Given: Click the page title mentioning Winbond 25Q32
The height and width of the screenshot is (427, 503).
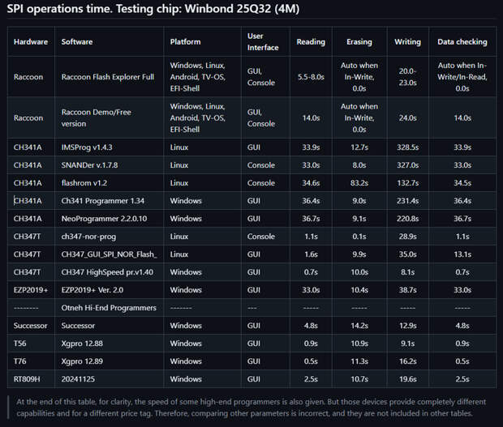Looking at the screenshot, I should coord(153,9).
